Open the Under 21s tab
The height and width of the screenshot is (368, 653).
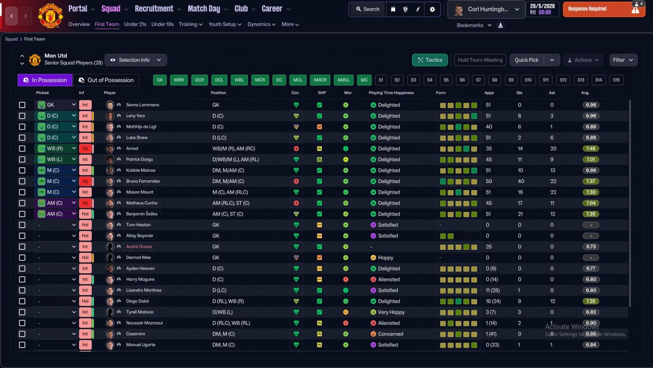click(x=135, y=24)
